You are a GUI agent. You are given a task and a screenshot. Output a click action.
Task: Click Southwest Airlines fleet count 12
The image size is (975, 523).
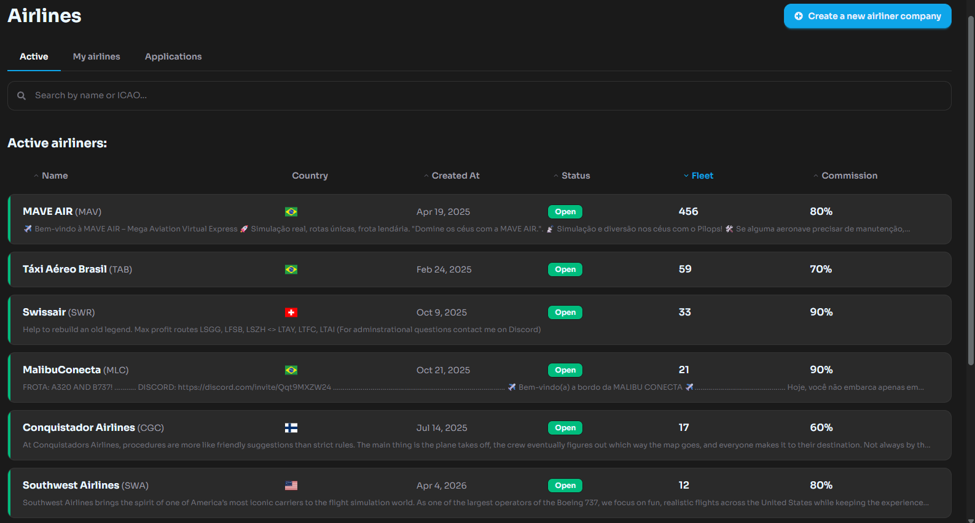pyautogui.click(x=684, y=485)
